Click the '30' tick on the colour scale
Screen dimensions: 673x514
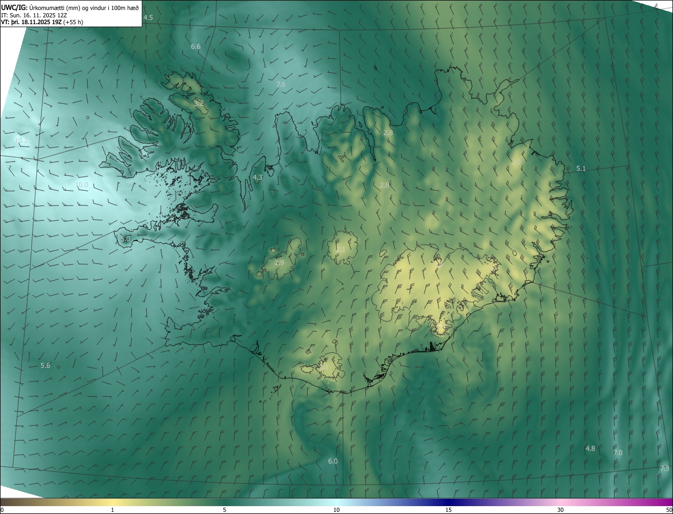[x=560, y=510]
